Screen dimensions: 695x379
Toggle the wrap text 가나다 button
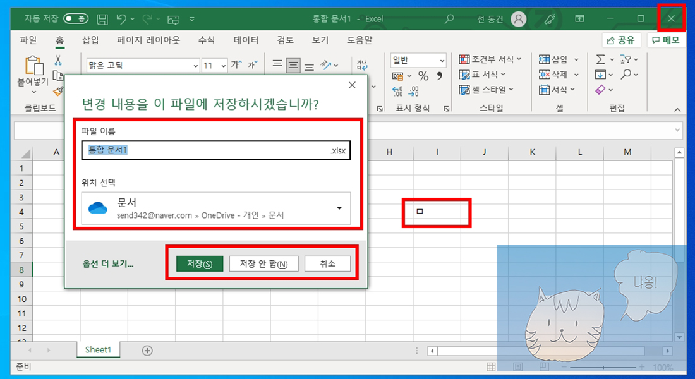tap(361, 65)
